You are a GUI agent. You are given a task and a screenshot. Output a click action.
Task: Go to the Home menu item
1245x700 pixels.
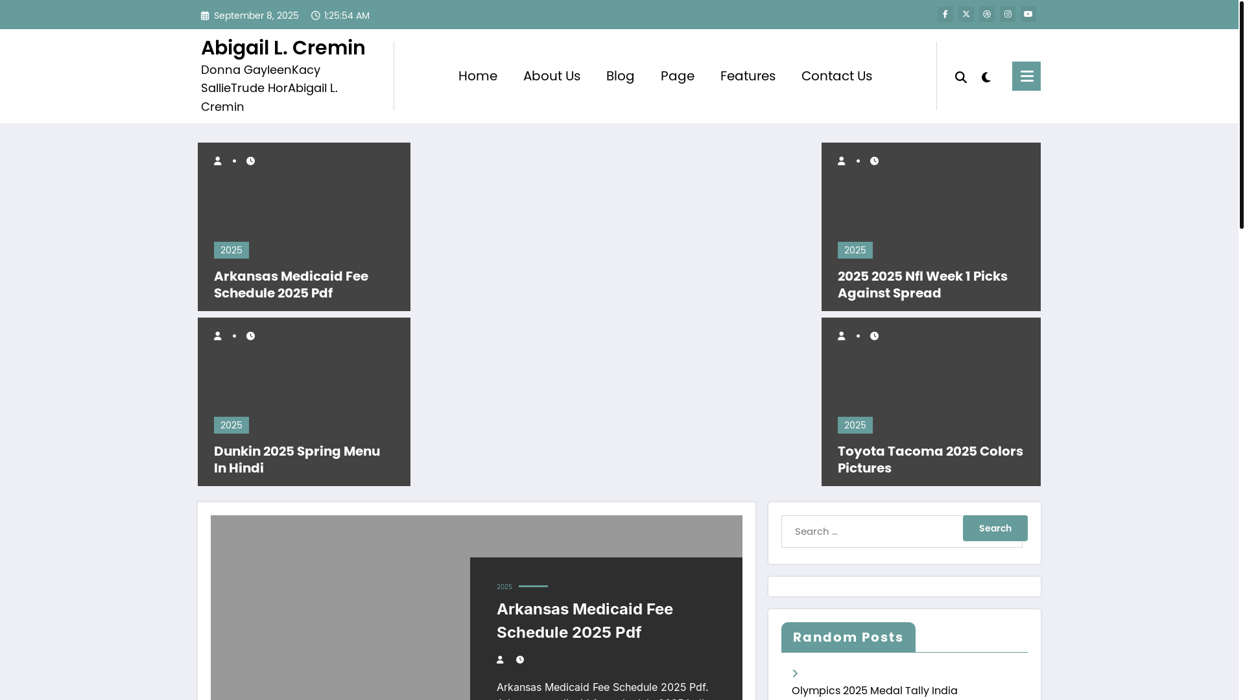coord(478,76)
